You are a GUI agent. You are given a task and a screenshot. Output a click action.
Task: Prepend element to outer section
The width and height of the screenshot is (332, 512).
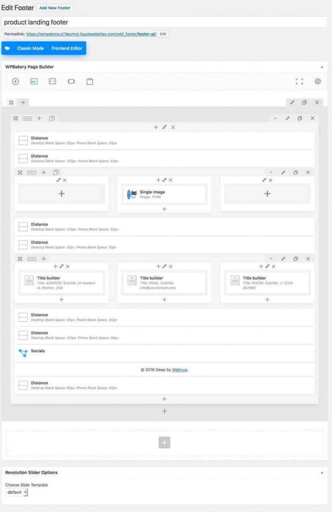[23, 102]
